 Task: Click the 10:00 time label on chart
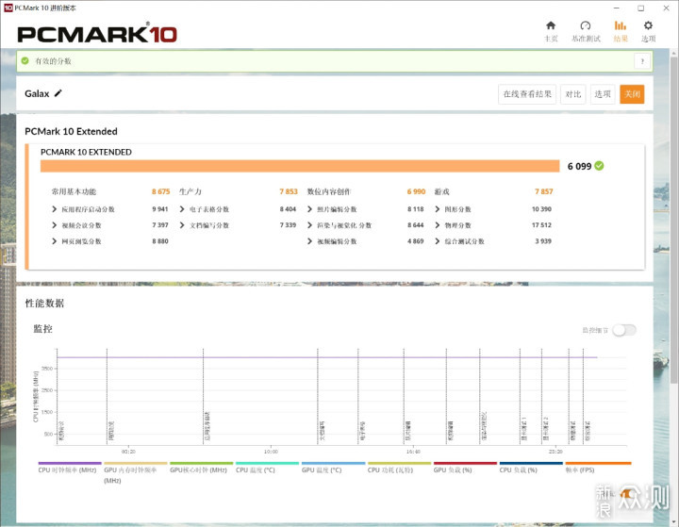271,452
